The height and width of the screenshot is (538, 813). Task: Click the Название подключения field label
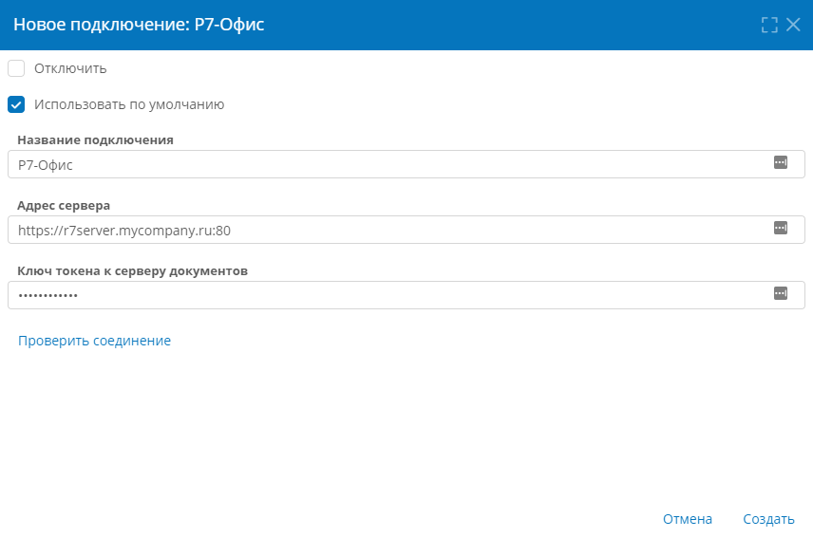(95, 139)
